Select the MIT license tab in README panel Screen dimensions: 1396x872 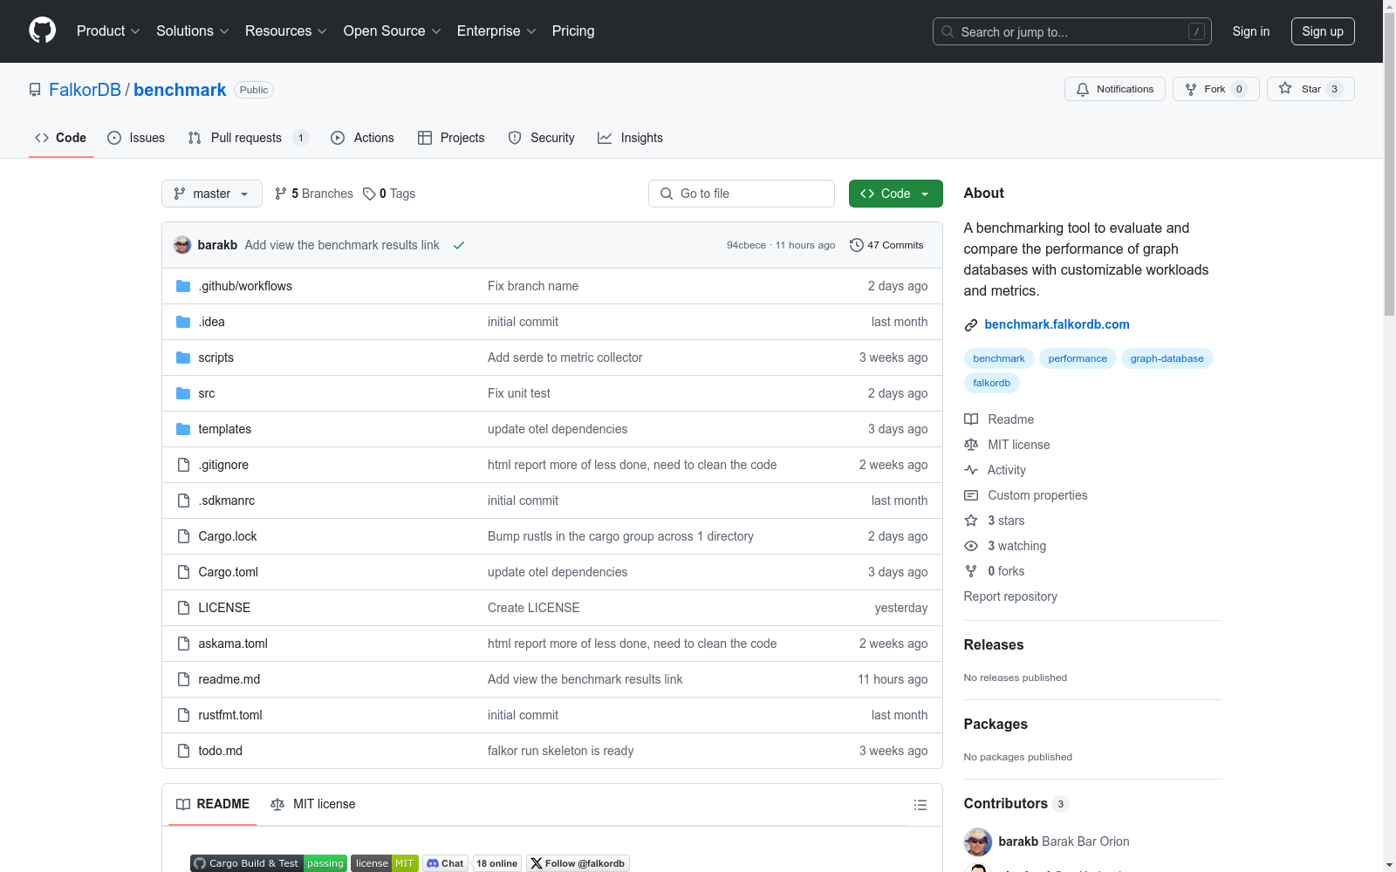tap(313, 804)
